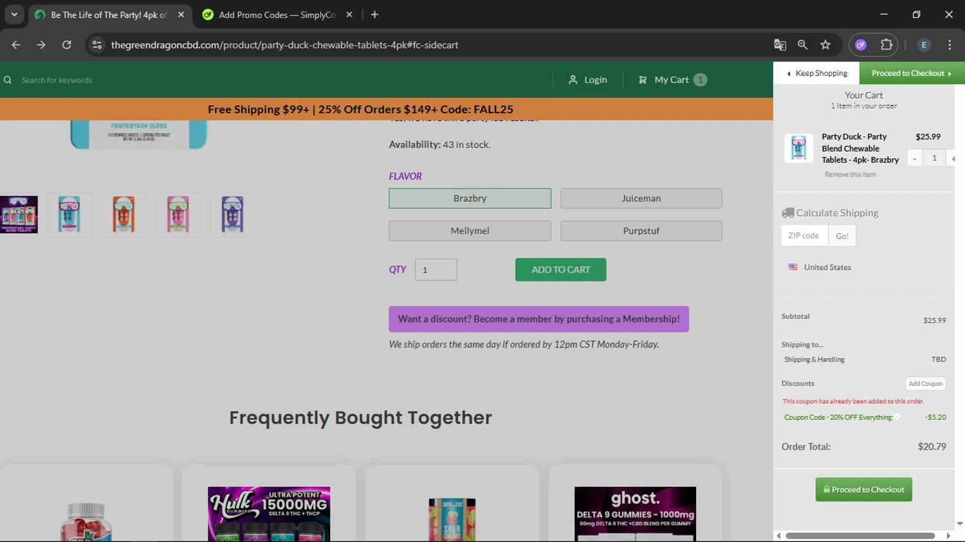Open the translate page icon
The width and height of the screenshot is (965, 542).
780,45
